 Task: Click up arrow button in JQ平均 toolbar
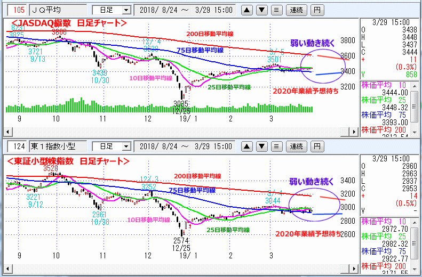point(247,10)
